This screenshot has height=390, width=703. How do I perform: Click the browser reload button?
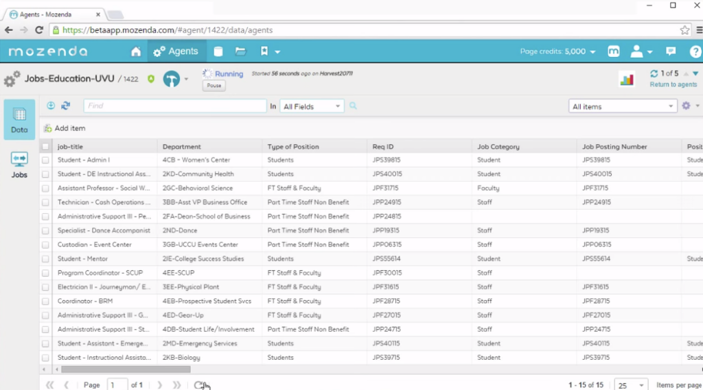point(39,30)
